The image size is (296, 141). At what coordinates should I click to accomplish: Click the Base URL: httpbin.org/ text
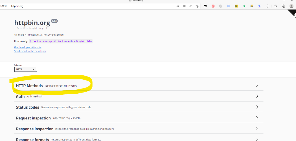30,28
